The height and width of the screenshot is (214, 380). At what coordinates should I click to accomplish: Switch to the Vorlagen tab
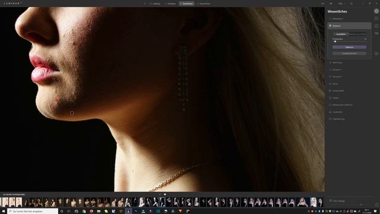pos(170,4)
